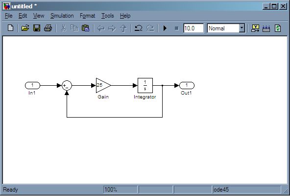Click the Ready status text

(x=11, y=190)
